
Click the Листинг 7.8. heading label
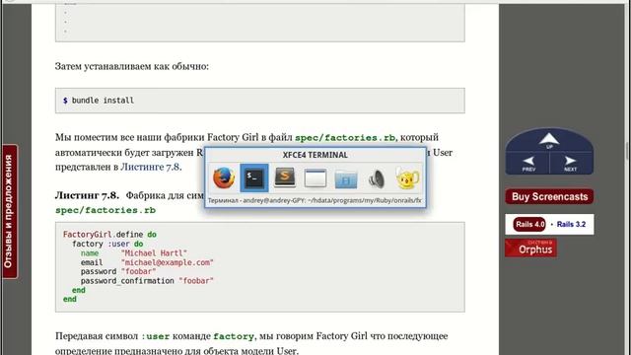[88, 195]
